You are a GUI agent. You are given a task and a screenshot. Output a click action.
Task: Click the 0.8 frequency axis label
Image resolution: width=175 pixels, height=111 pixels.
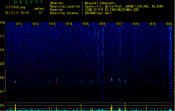click(3, 78)
